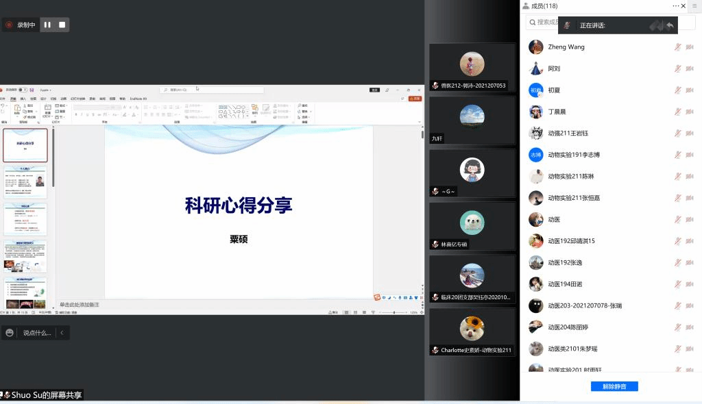Image resolution: width=702 pixels, height=404 pixels.
Task: Click the hamburger list icon beside members header
Action: tap(693, 5)
